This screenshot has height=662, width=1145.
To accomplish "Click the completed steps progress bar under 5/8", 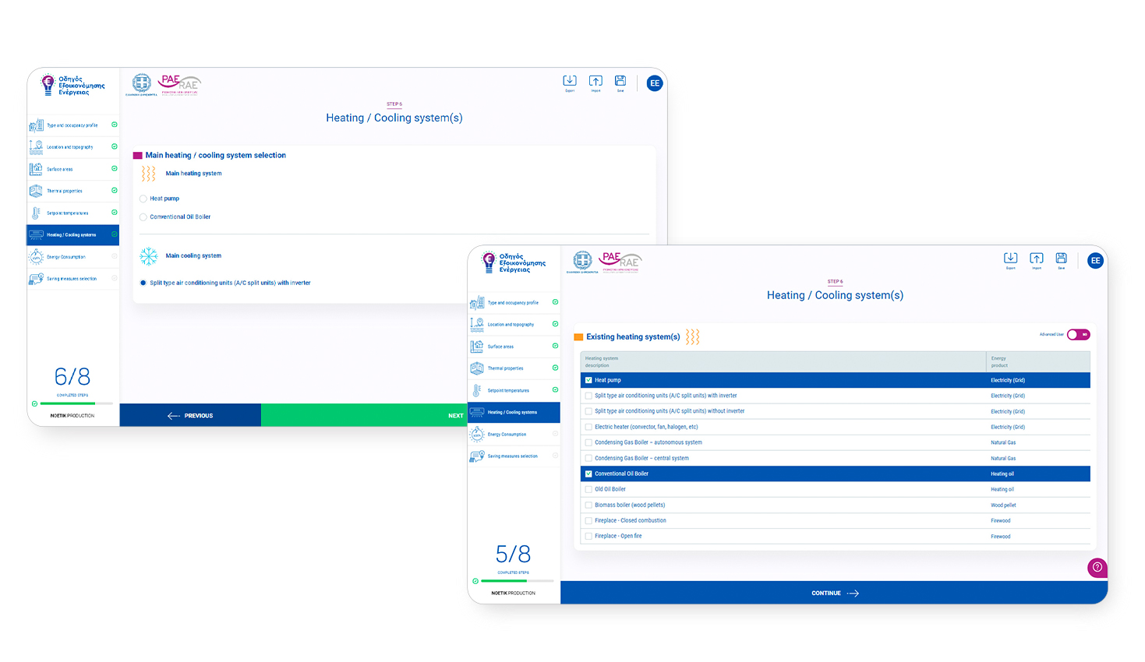I will [517, 581].
